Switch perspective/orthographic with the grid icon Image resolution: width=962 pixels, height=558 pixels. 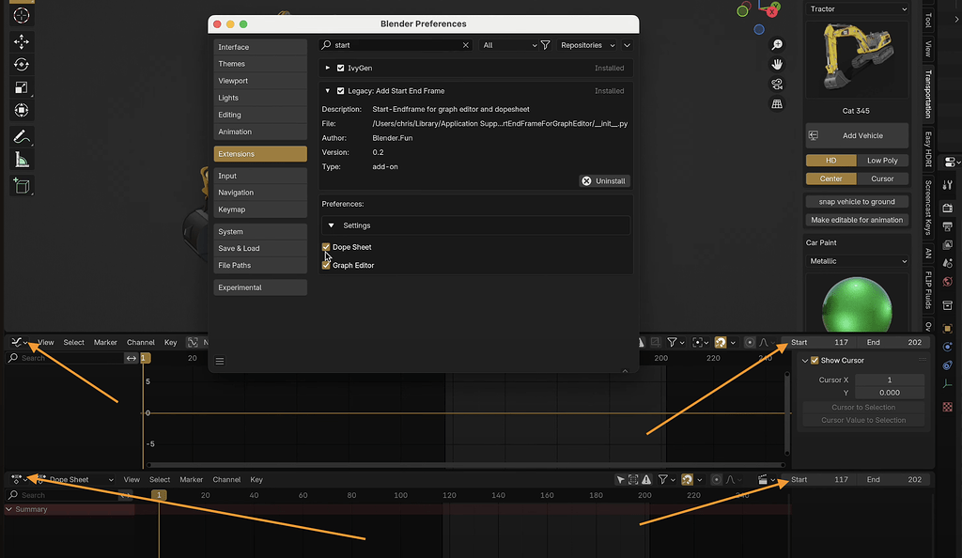(777, 104)
